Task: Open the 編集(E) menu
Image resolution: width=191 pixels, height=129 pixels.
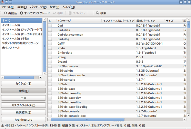Action: tap(22, 7)
